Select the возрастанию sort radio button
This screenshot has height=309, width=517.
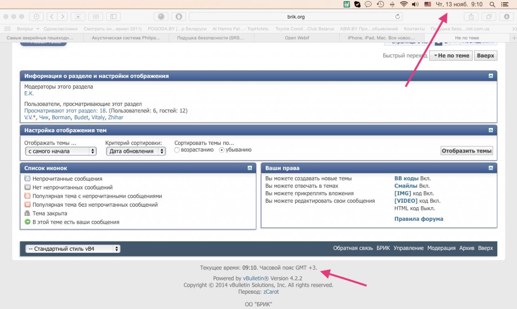[x=177, y=150]
